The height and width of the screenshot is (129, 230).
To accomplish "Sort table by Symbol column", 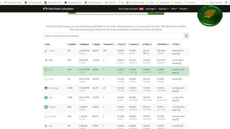I will 71,44.
